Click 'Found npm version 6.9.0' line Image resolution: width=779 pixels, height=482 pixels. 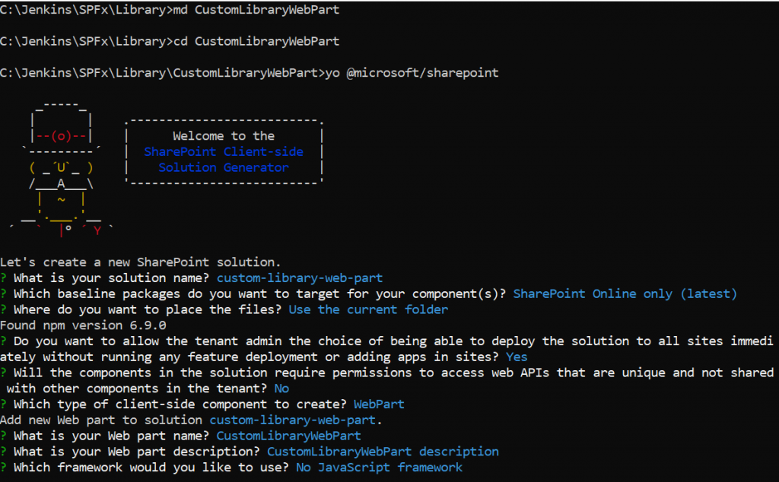coord(83,325)
